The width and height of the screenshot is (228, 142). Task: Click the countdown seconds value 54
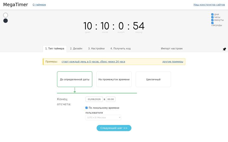coord(139,26)
